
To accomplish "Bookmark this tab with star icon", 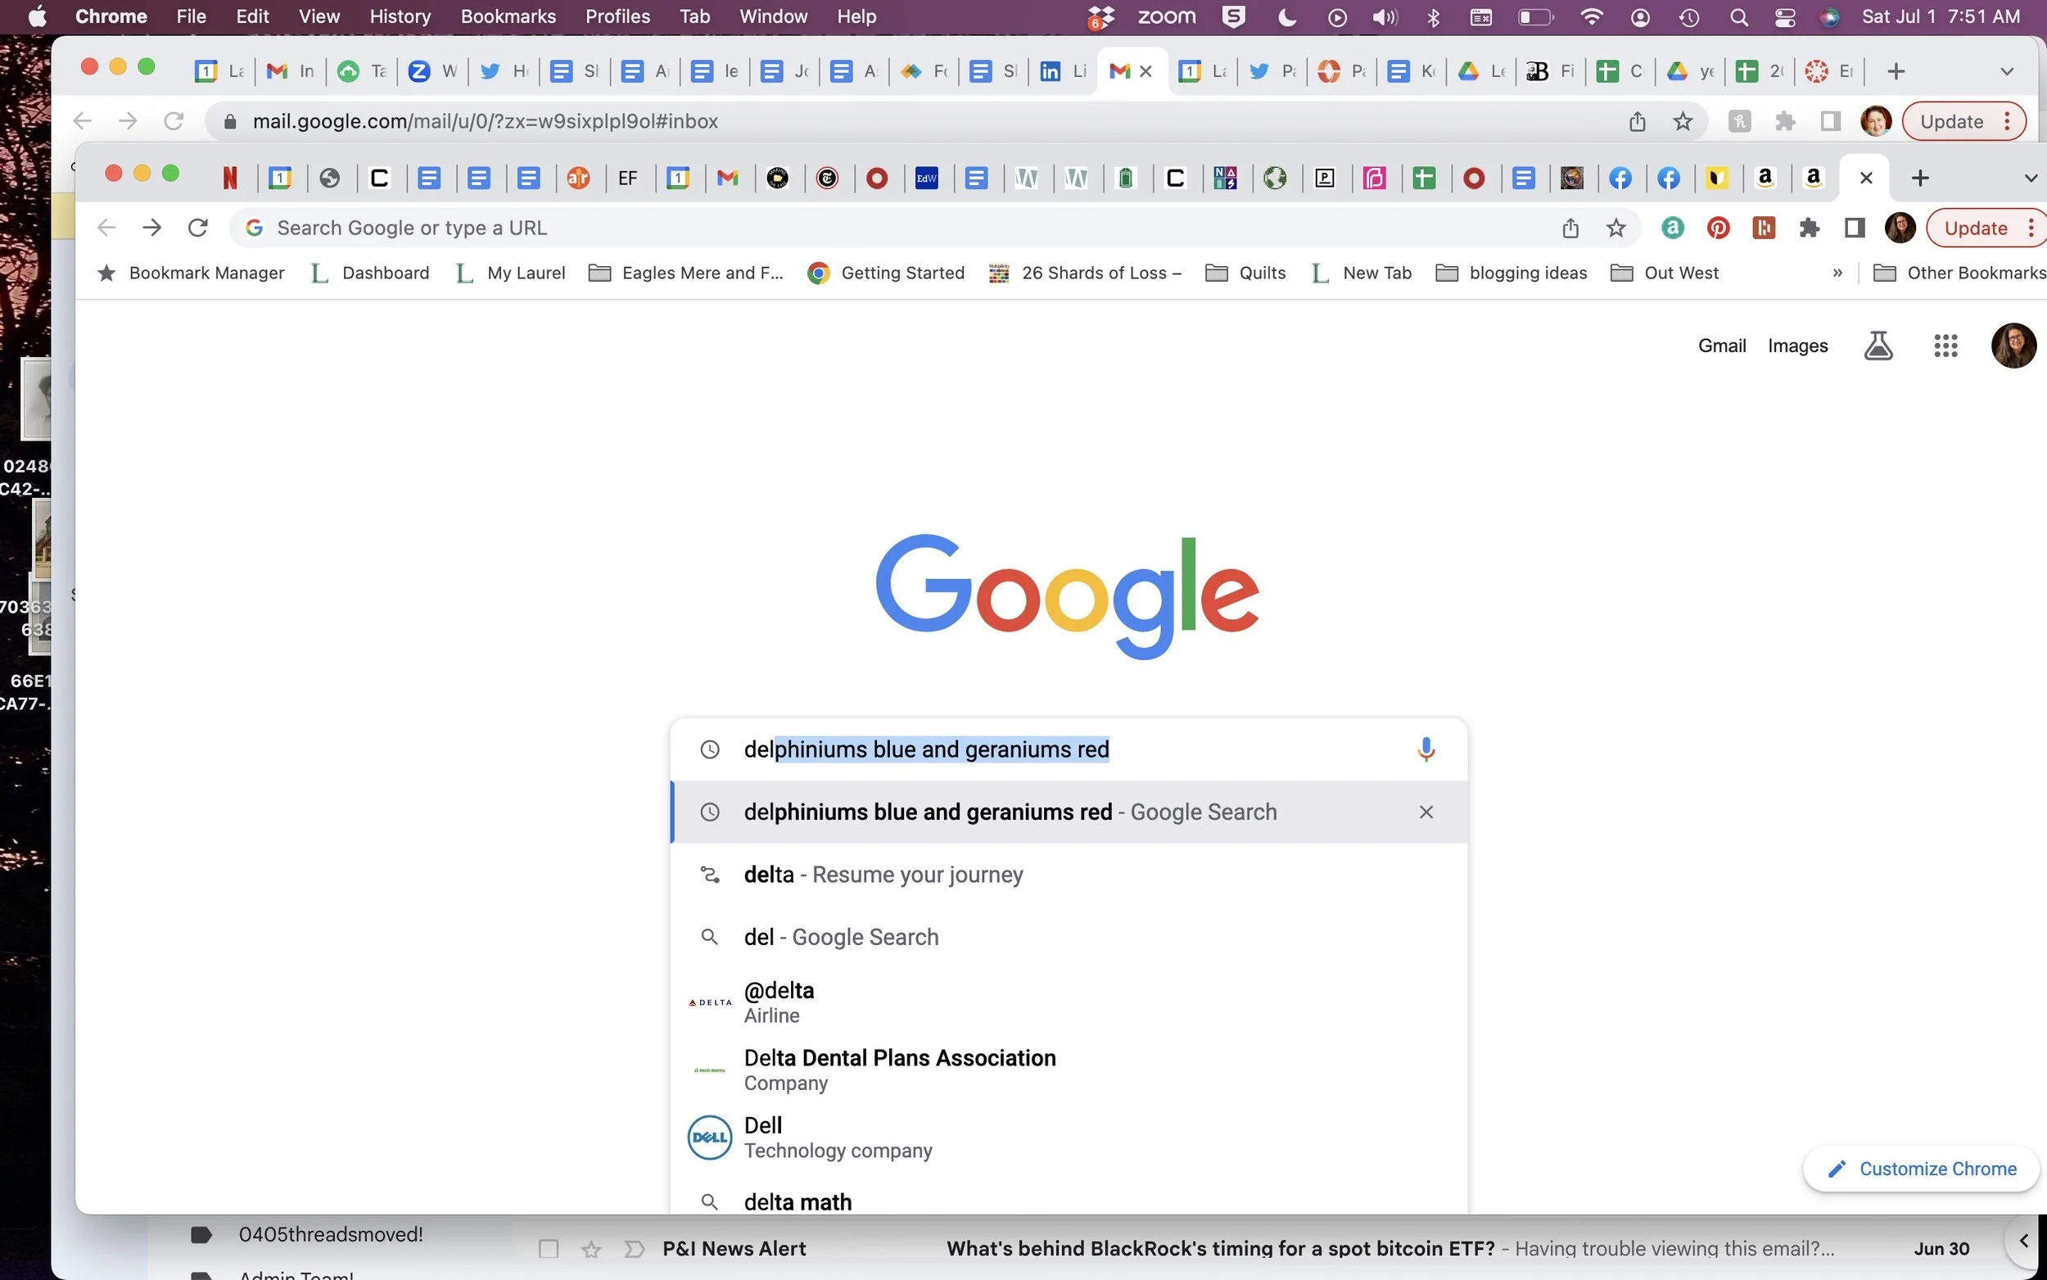I will [x=1615, y=228].
